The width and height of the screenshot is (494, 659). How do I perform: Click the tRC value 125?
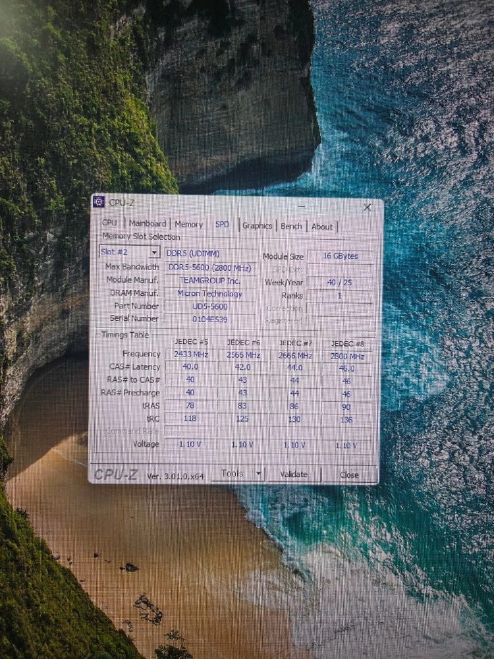point(242,419)
